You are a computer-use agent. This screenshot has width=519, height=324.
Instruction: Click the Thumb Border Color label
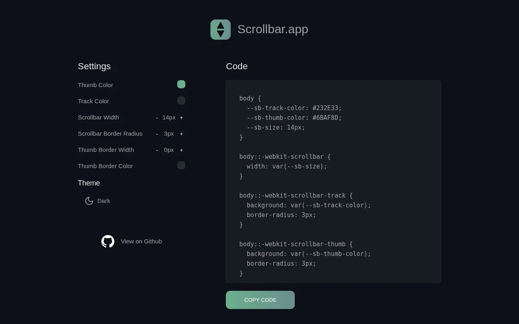pos(105,166)
